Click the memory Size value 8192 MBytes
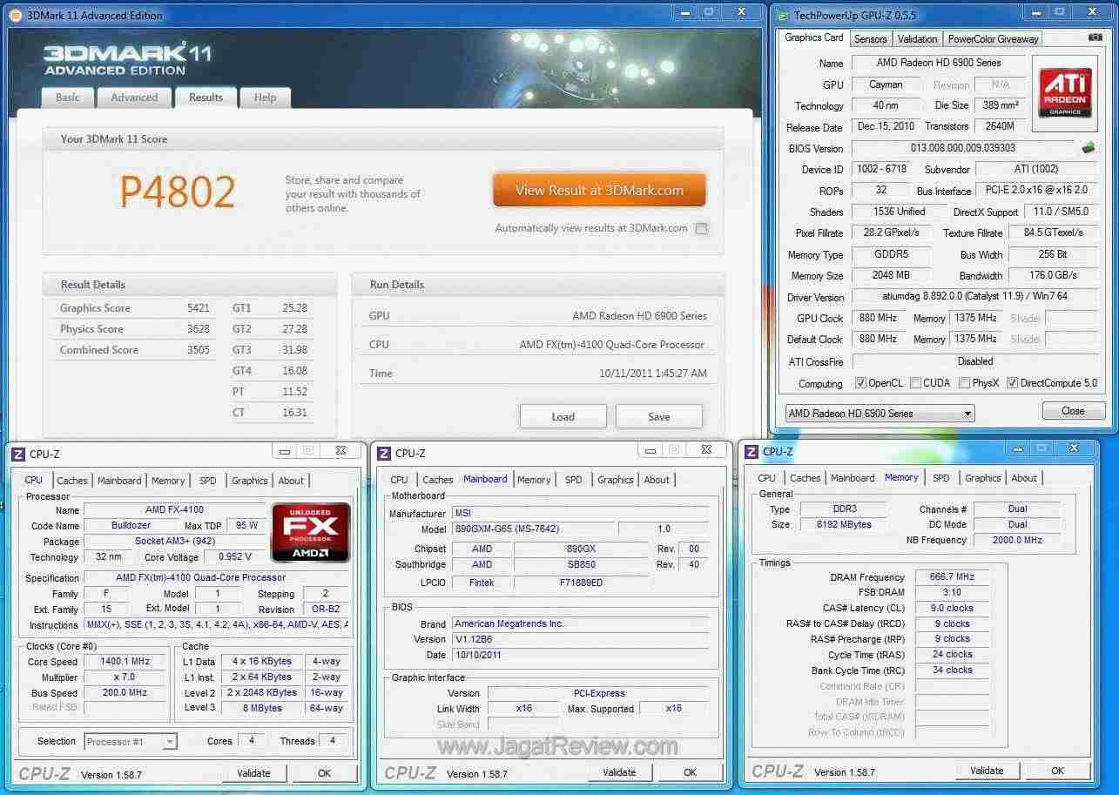This screenshot has width=1119, height=795. tap(842, 525)
